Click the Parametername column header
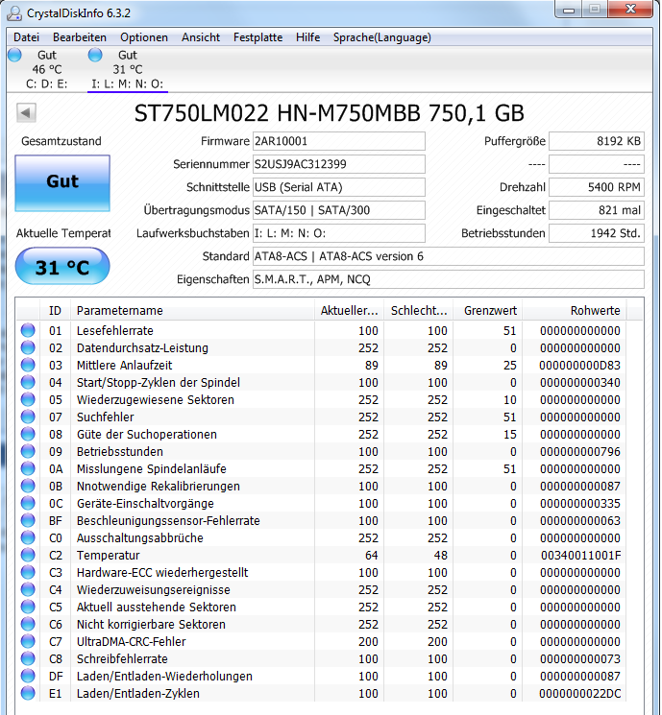 coord(192,311)
